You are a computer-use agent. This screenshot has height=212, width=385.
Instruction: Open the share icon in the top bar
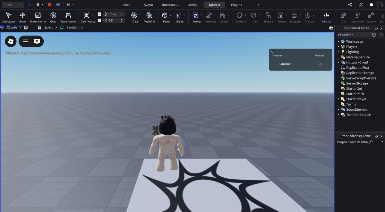pyautogui.click(x=350, y=5)
